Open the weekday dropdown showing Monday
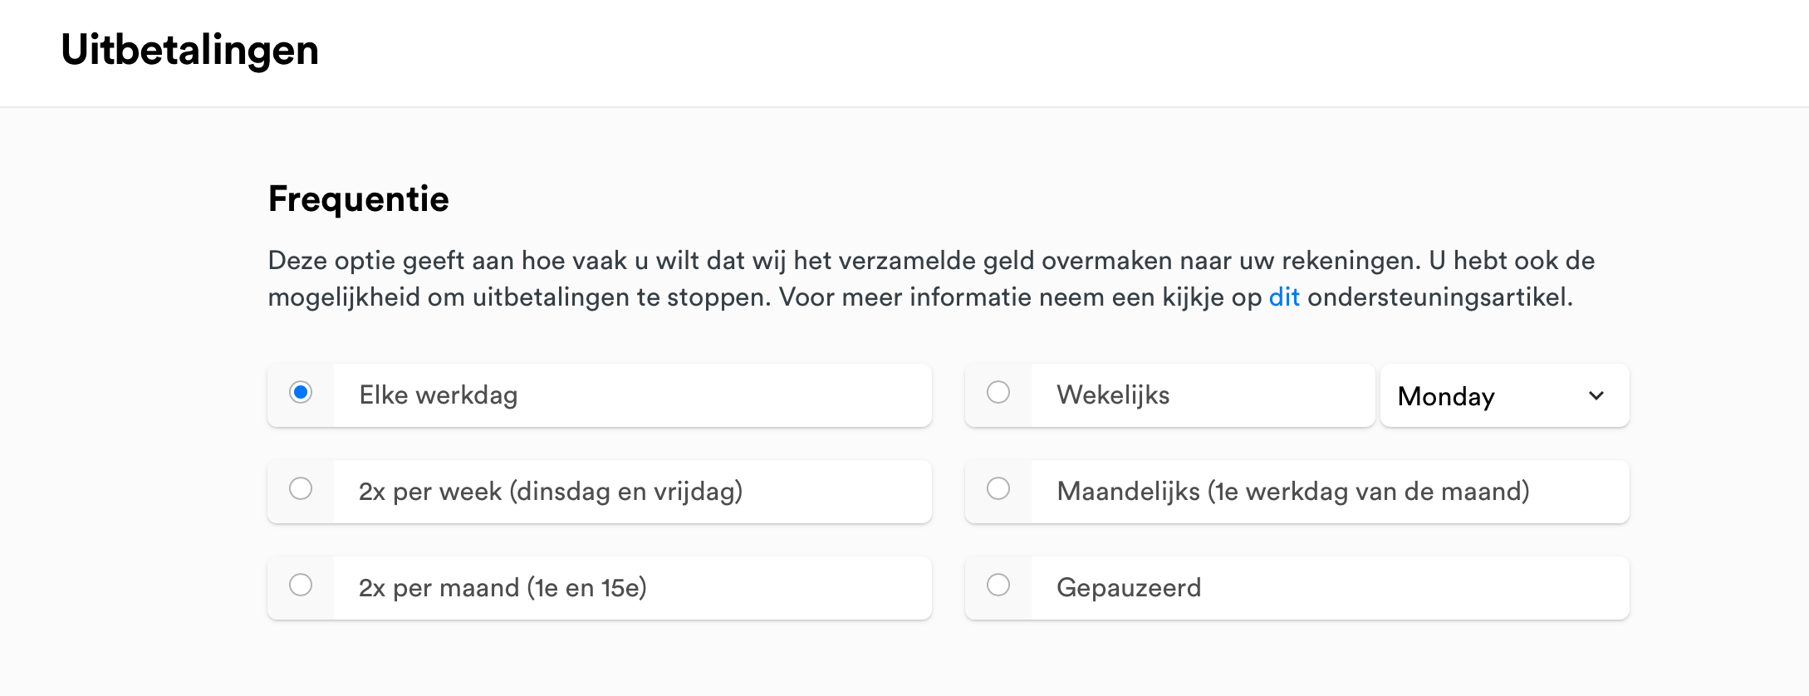Image resolution: width=1809 pixels, height=696 pixels. (x=1503, y=395)
